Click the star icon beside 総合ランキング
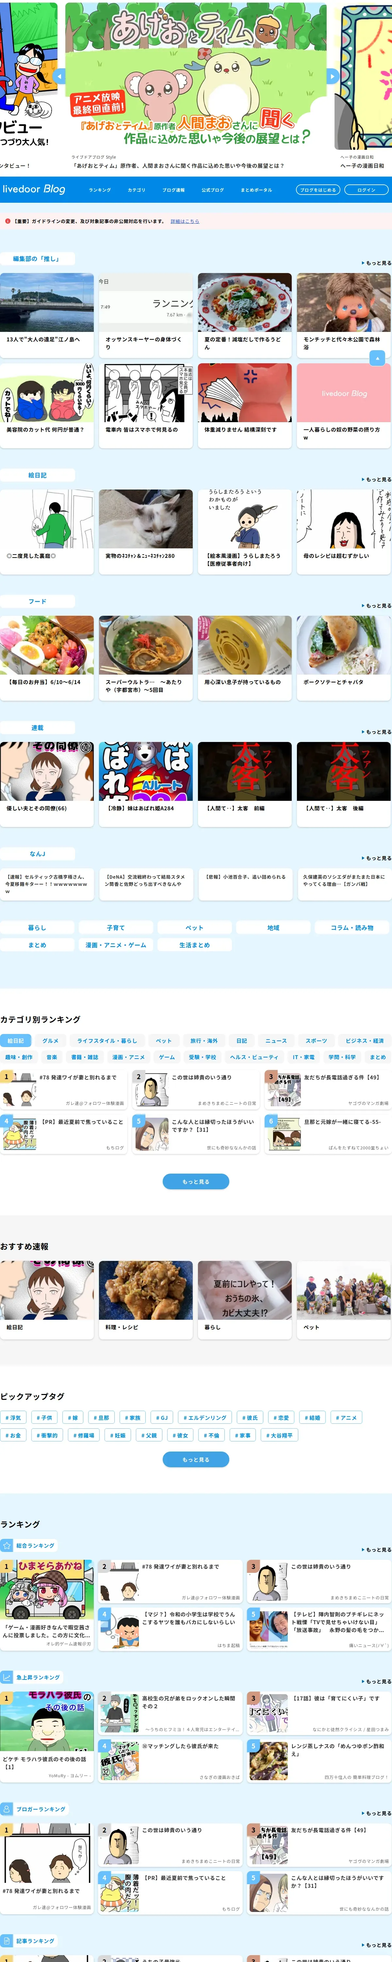392x1962 pixels. 7,1545
